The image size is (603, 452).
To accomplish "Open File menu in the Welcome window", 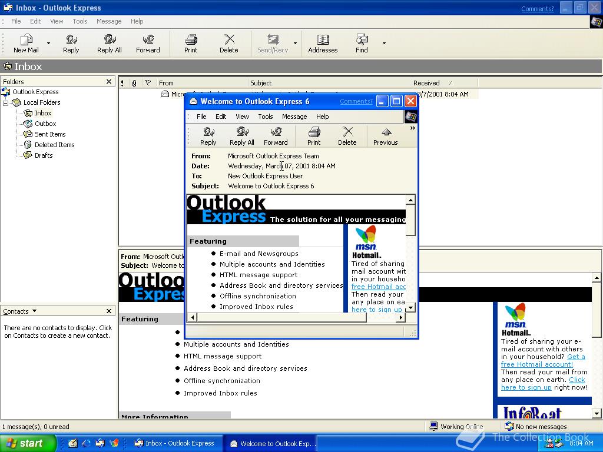I will tap(201, 117).
